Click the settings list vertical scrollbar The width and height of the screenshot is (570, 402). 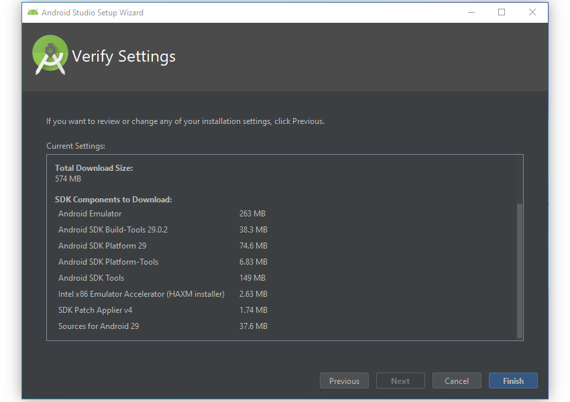coord(520,271)
